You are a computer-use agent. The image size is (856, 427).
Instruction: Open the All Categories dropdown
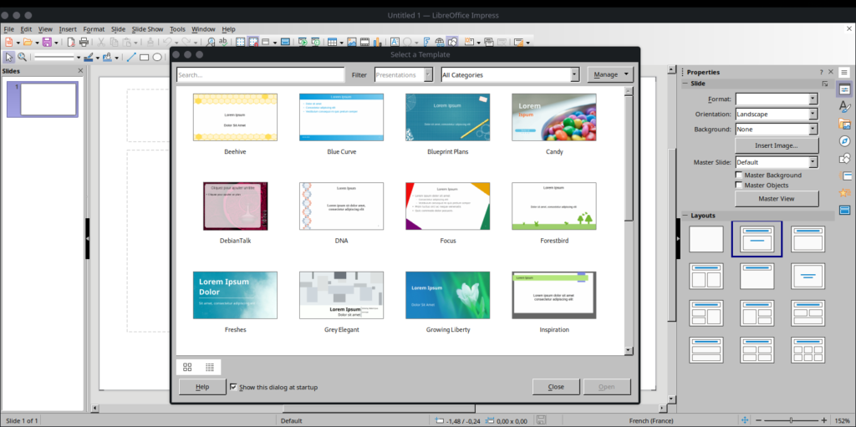point(510,75)
